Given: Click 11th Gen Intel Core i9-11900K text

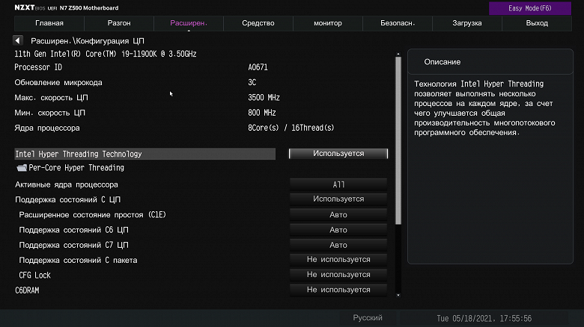Looking at the screenshot, I should pos(106,54).
